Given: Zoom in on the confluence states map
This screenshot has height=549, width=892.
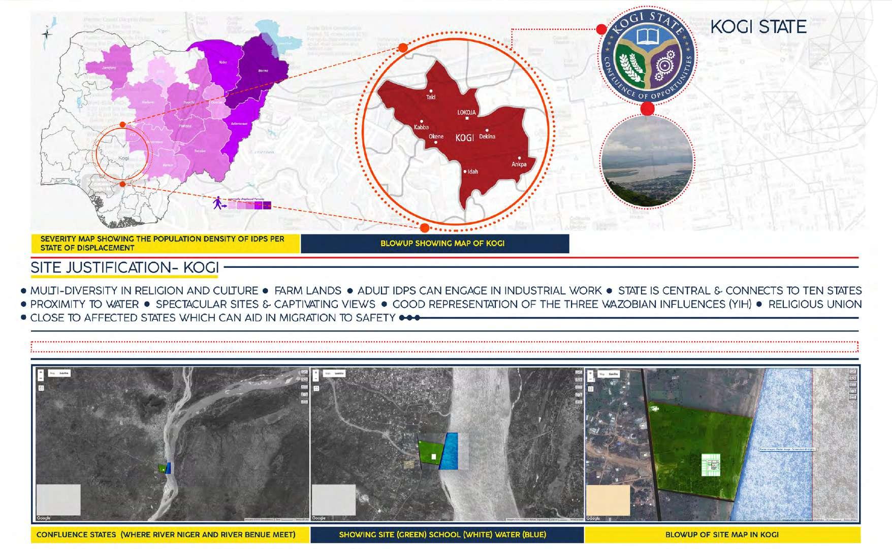Looking at the screenshot, I should pyautogui.click(x=41, y=372).
